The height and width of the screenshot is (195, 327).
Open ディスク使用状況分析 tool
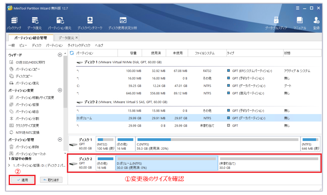(x=123, y=23)
